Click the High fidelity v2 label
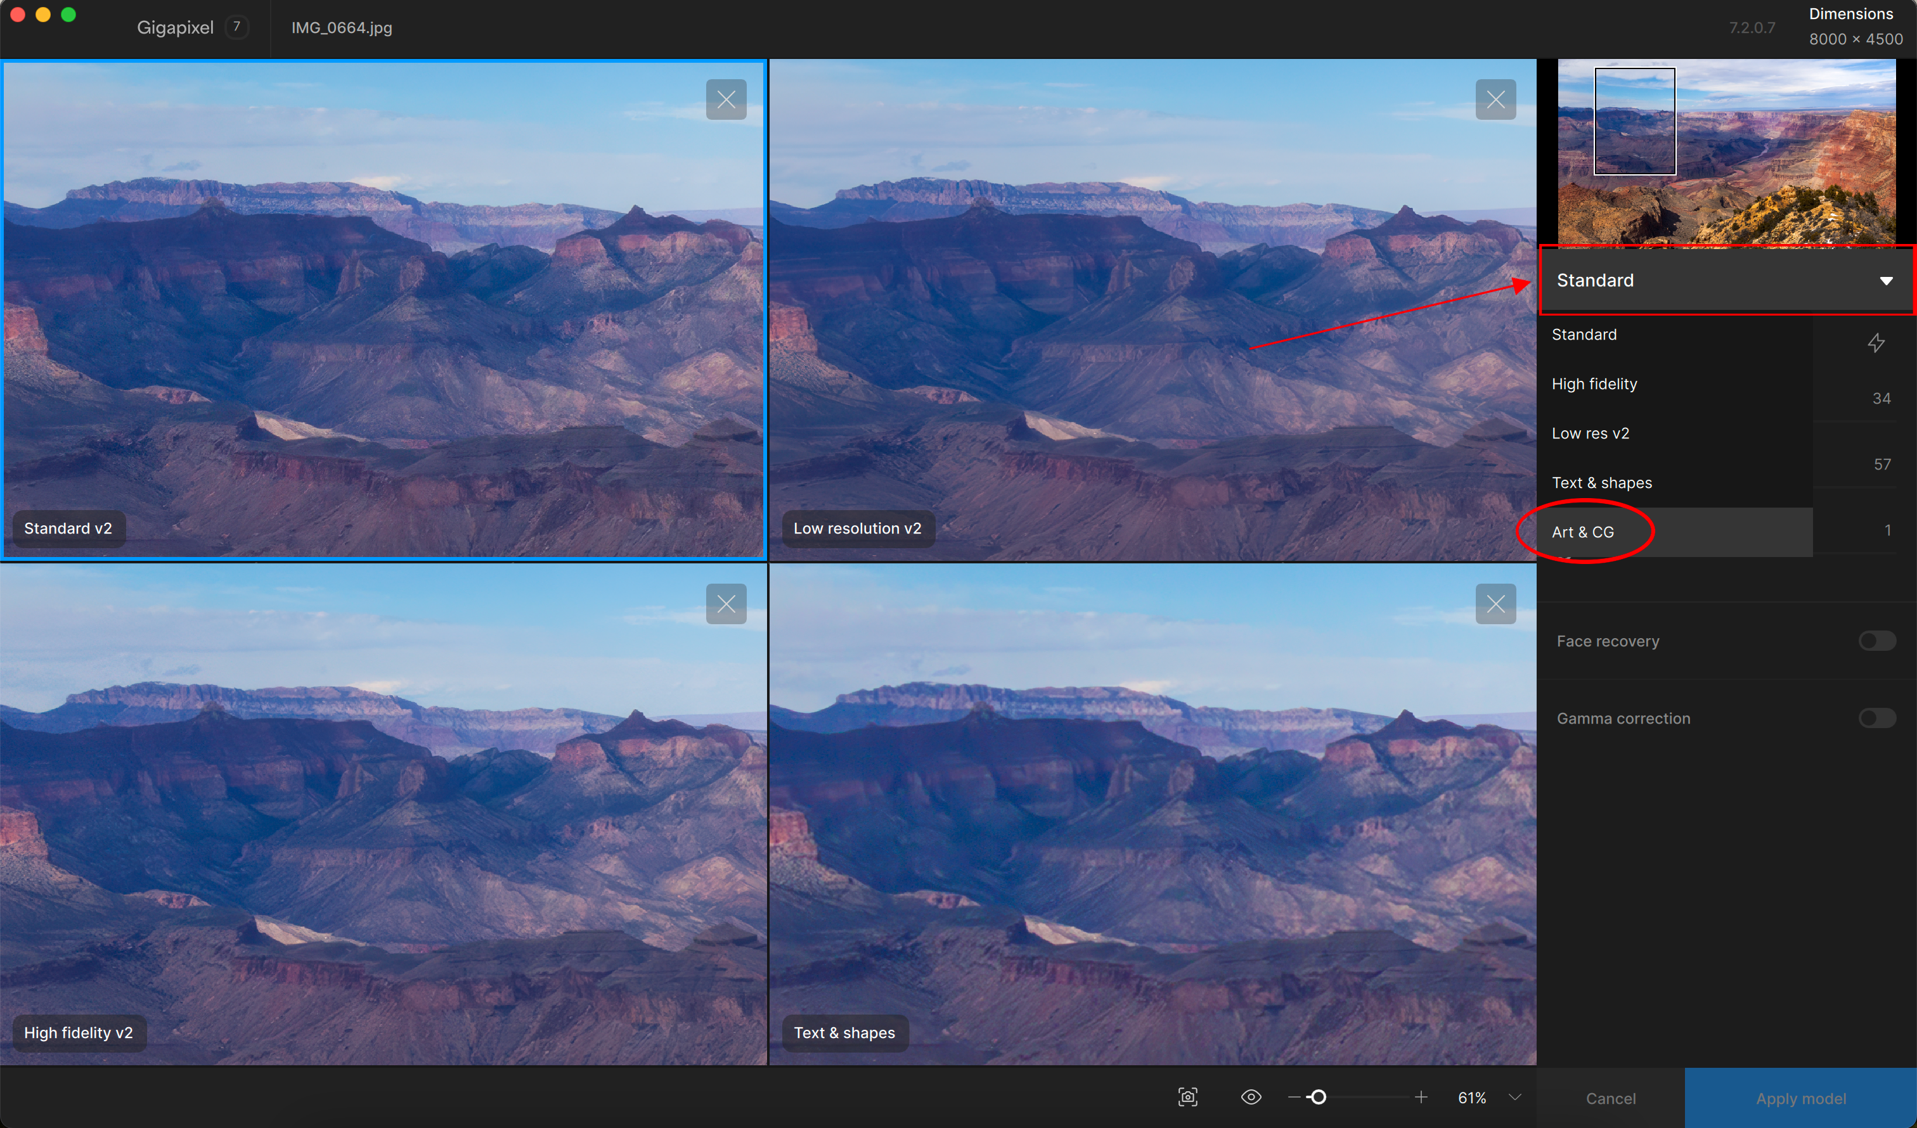The image size is (1917, 1128). [79, 1033]
